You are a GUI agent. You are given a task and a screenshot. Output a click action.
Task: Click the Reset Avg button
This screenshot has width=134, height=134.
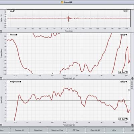[38, 130]
